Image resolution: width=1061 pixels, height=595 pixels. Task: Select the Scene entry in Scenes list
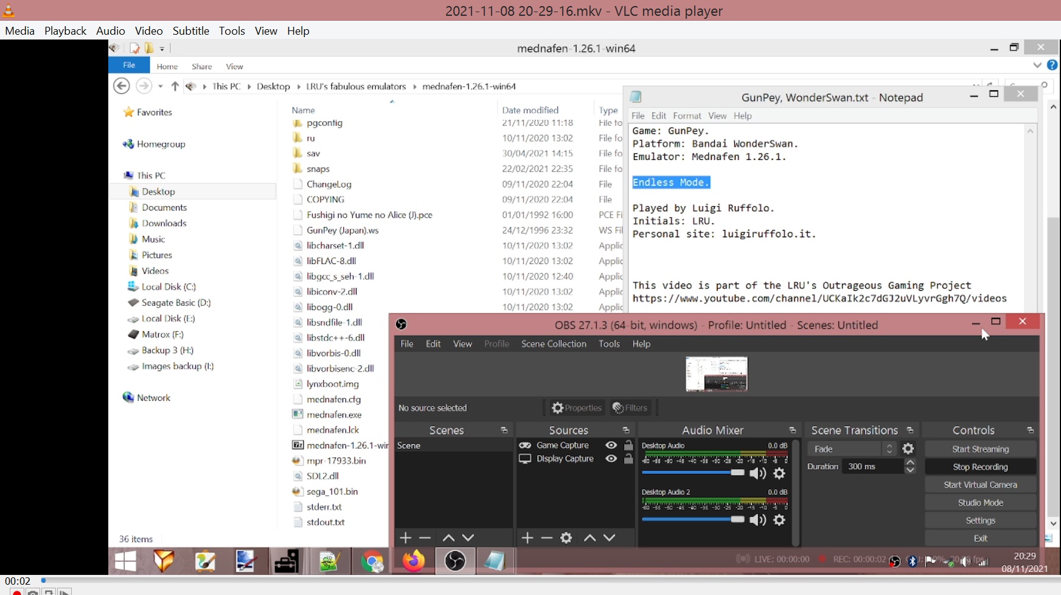click(x=453, y=445)
